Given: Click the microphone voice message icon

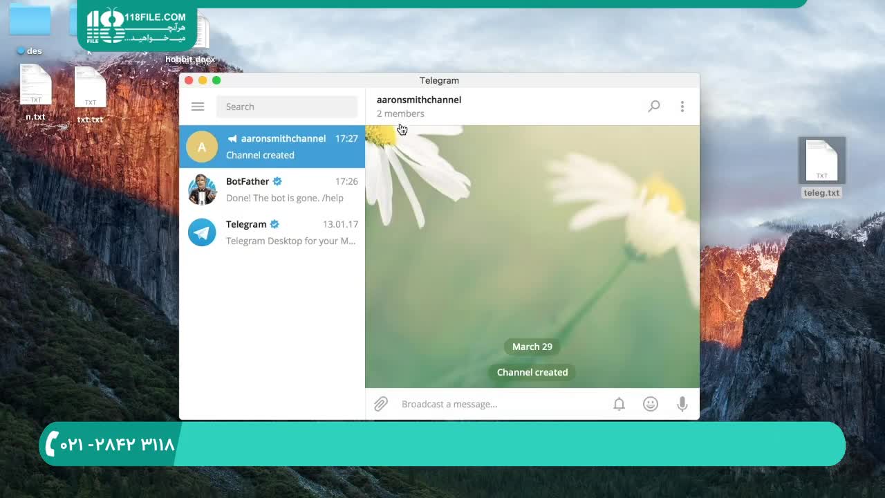Looking at the screenshot, I should (x=682, y=404).
